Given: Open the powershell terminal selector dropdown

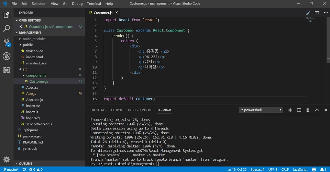Looking at the screenshot, I should [x=261, y=110].
